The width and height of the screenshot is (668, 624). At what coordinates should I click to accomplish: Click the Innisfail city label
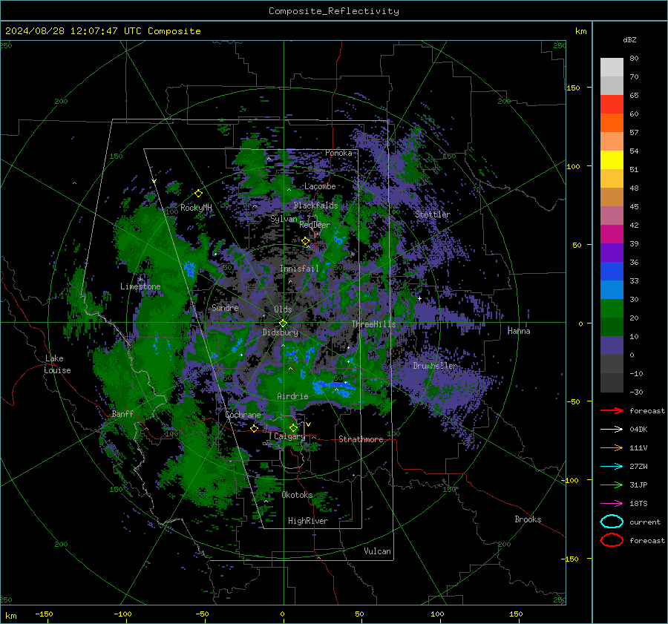pos(299,269)
